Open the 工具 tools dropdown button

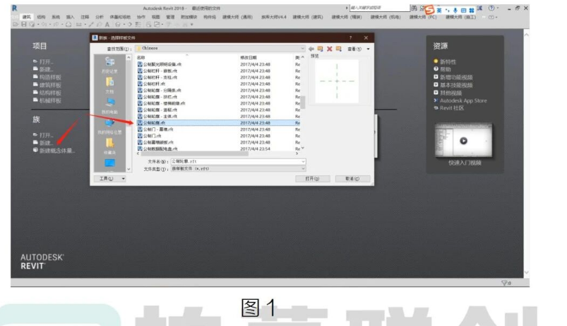pyautogui.click(x=109, y=179)
